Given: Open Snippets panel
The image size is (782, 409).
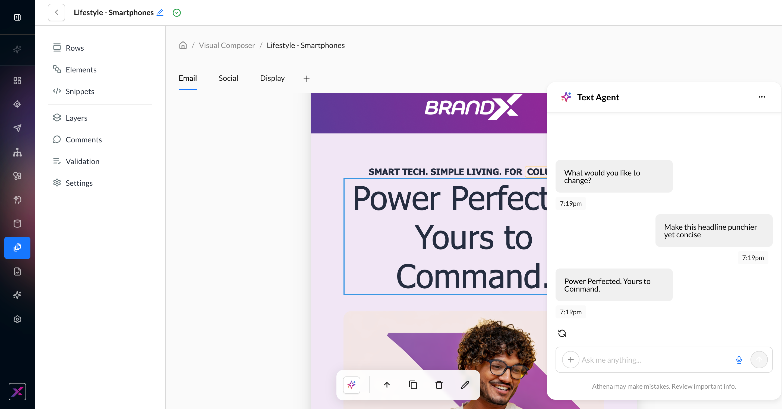Looking at the screenshot, I should coord(74,91).
